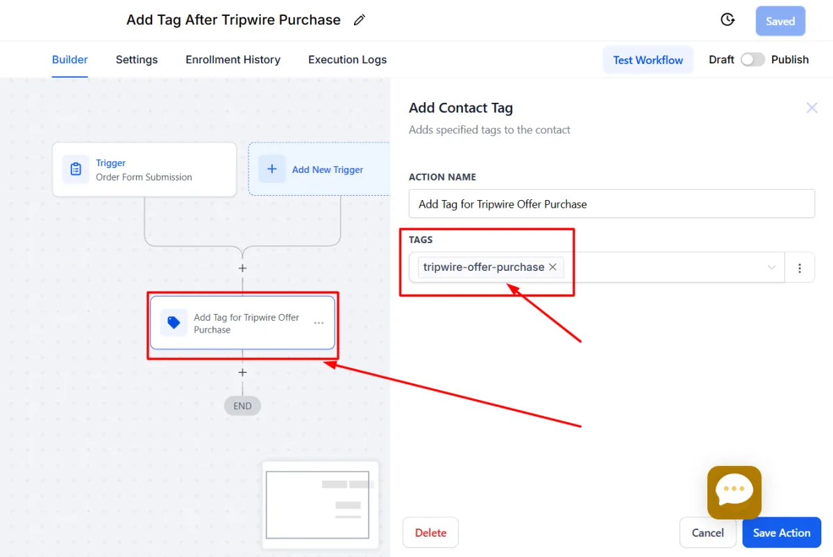Open the three-dot menu on the action node
833x557 pixels.
point(319,323)
